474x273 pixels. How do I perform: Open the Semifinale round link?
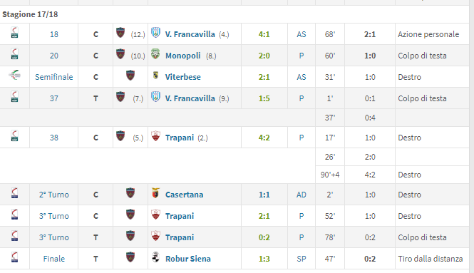[53, 77]
